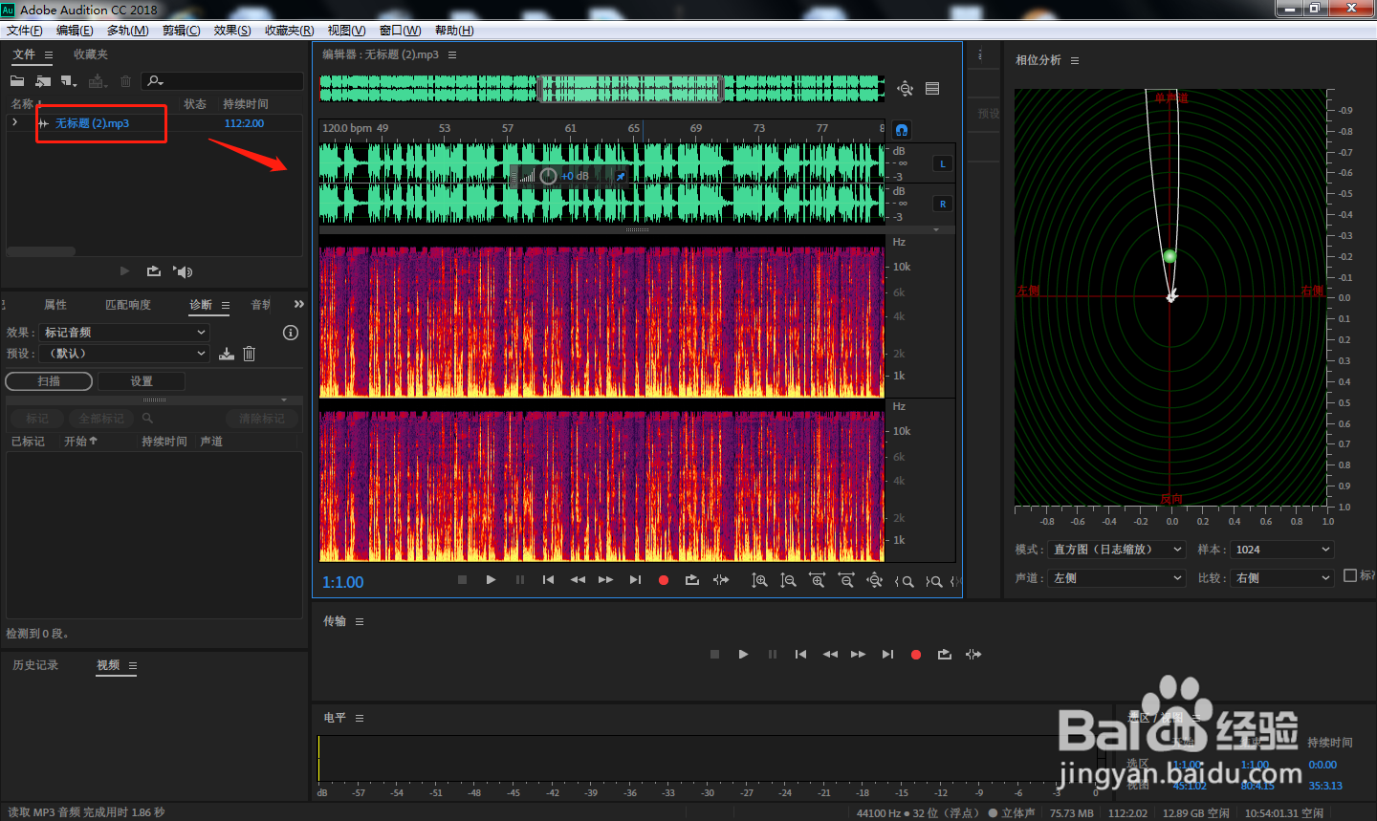The image size is (1377, 821).
Task: Click Fast forward in editor transport
Action: [605, 580]
